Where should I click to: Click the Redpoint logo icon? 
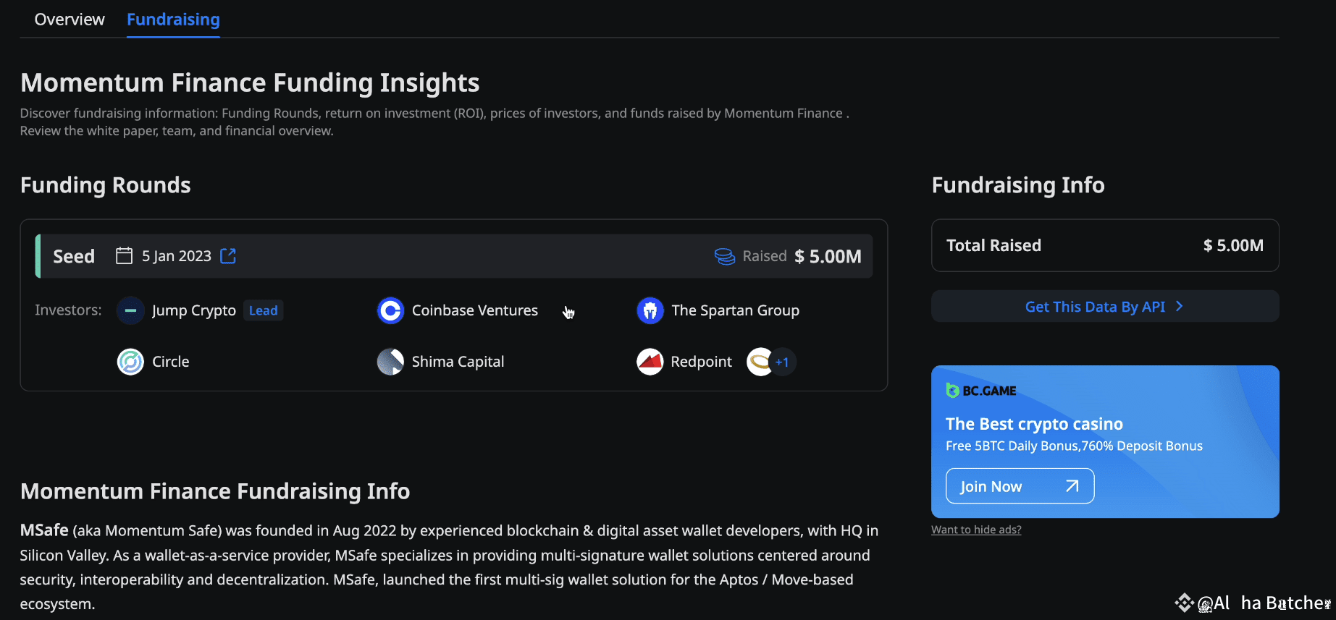650,362
